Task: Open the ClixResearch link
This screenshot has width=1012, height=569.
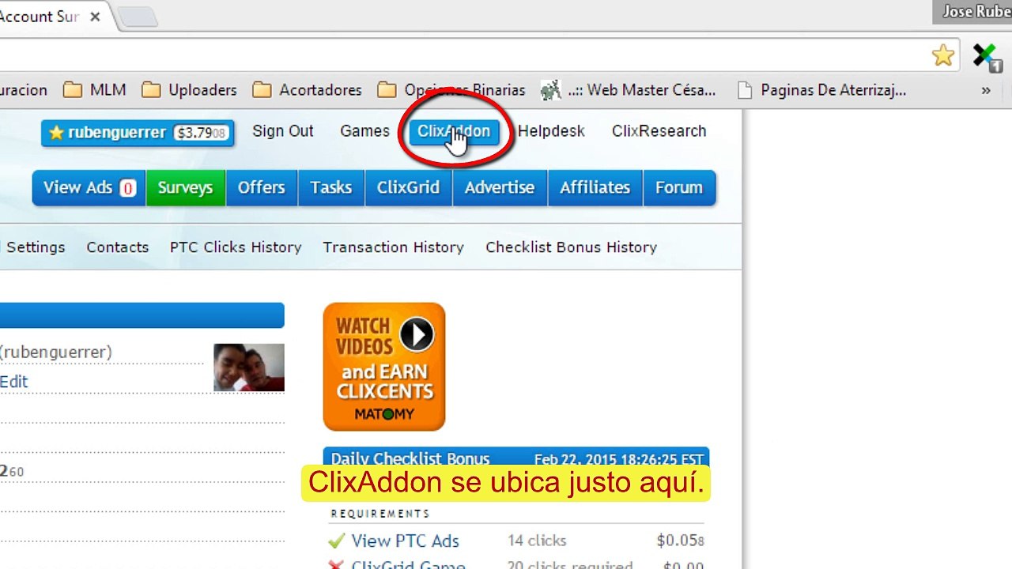Action: pyautogui.click(x=659, y=131)
